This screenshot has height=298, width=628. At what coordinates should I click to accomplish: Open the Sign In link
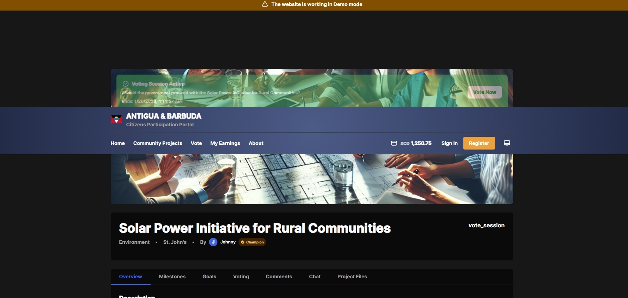(449, 143)
